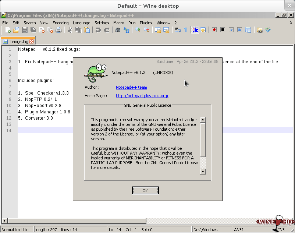Open the Encoding menu

[x=61, y=23]
